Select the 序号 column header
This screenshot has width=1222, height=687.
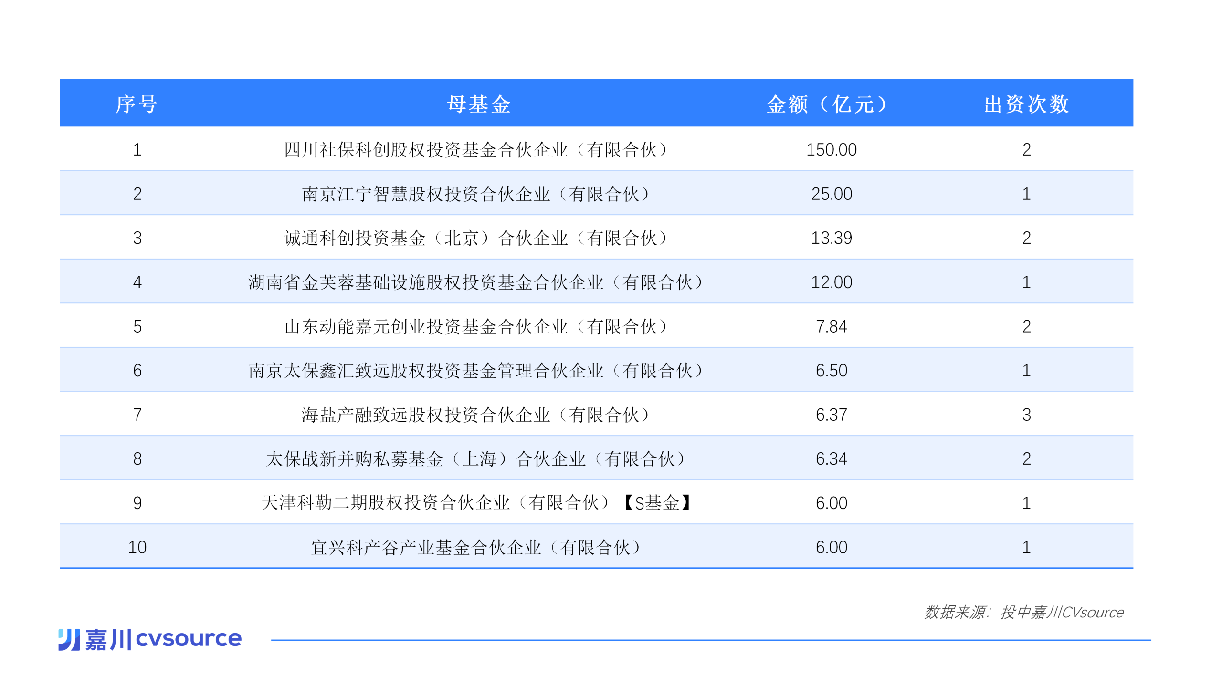137,104
